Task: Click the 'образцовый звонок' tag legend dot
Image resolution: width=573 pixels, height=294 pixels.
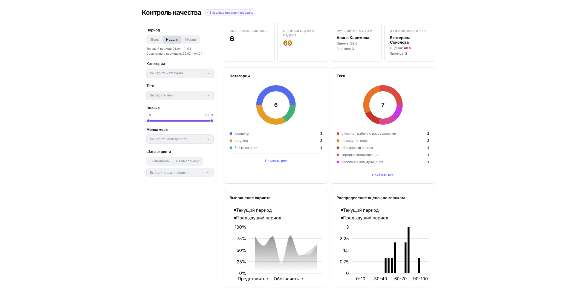Action: [x=338, y=148]
